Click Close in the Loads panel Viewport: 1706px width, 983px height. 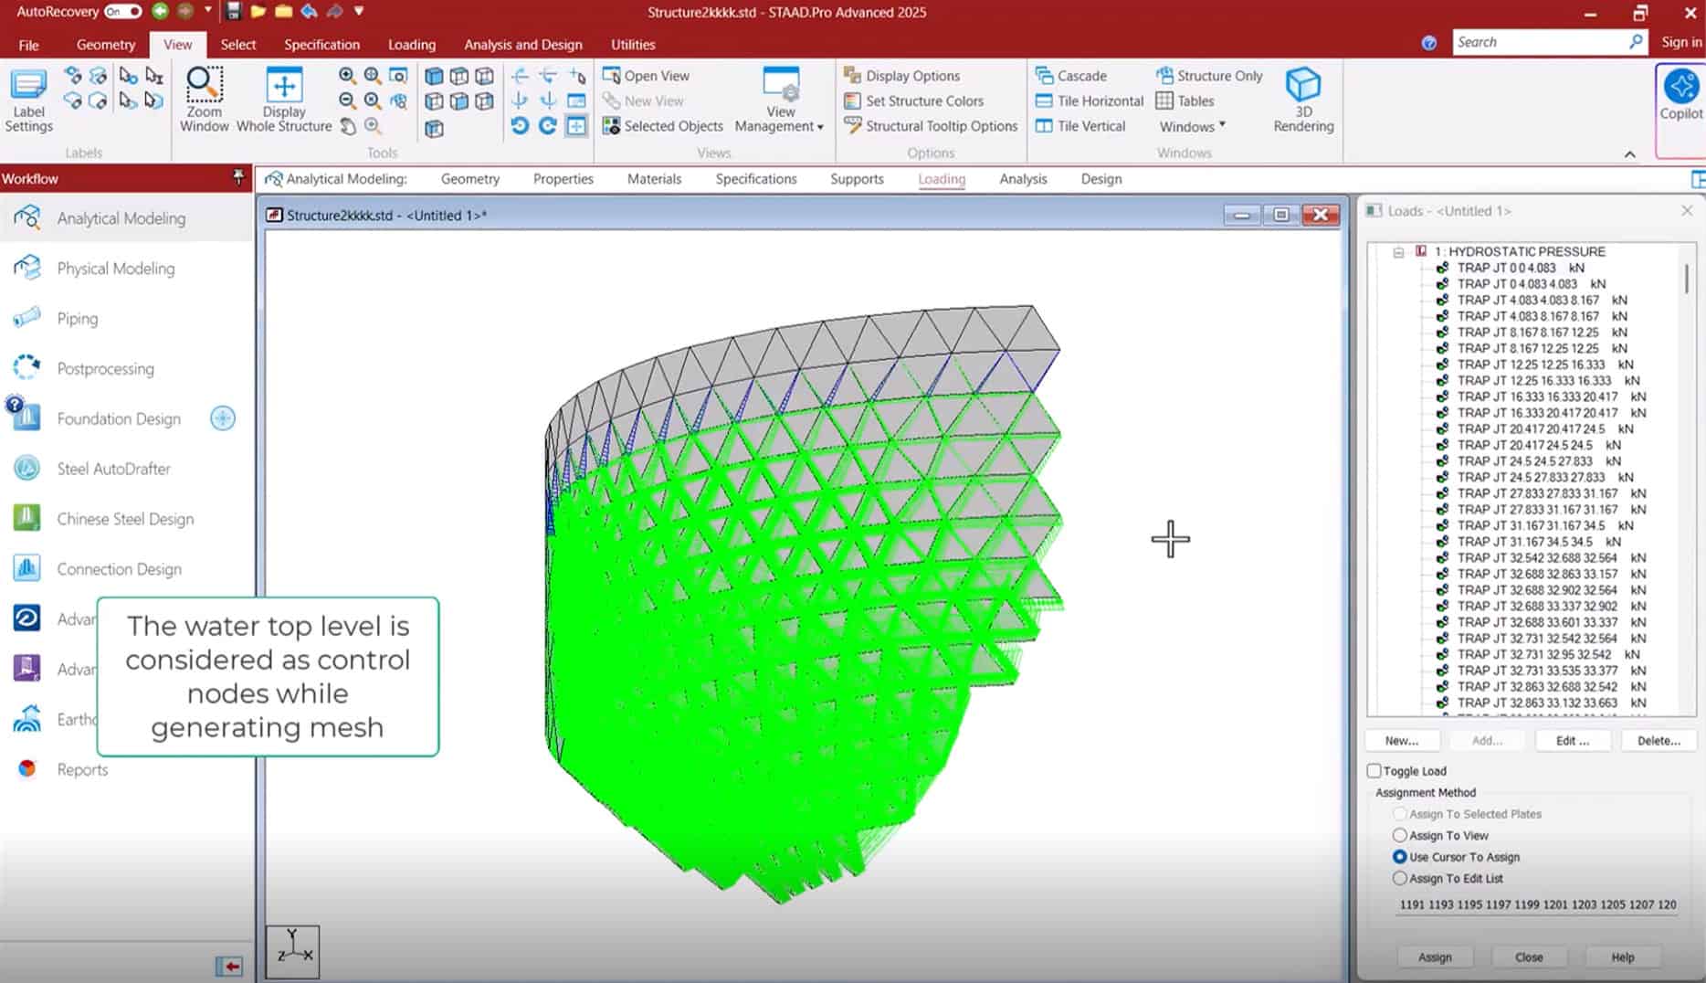point(1529,957)
